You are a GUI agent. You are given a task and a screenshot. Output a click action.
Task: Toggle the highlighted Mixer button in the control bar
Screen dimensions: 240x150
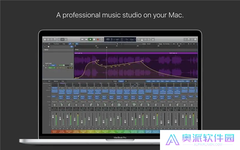click(x=62, y=40)
